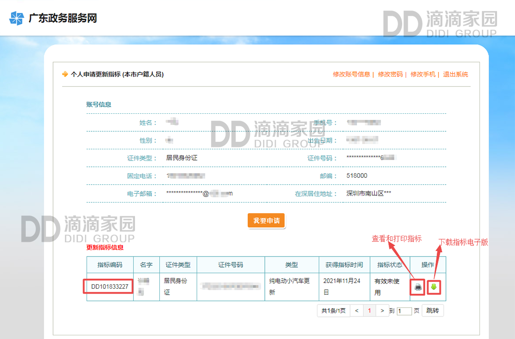Download indicator electronic version green arrow
Image resolution: width=515 pixels, height=339 pixels.
coord(434,287)
